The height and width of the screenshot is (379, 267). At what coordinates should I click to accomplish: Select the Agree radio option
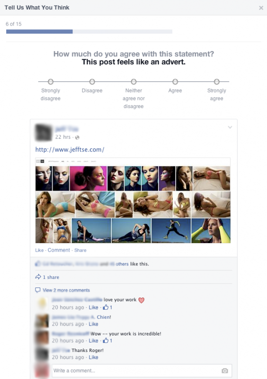point(175,81)
